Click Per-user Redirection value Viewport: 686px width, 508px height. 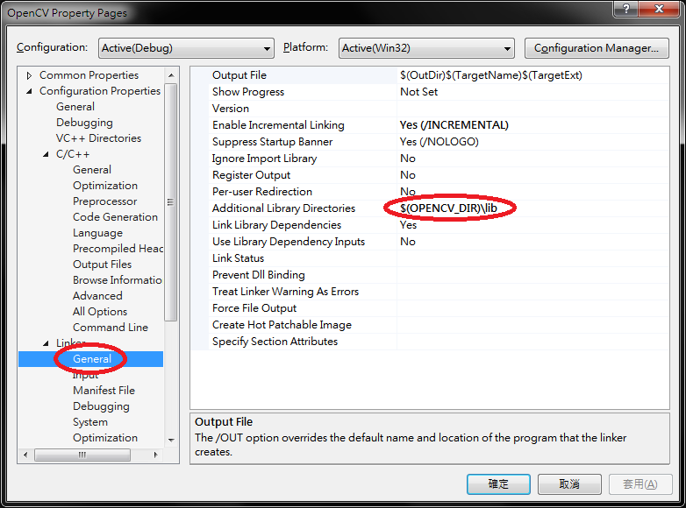(532, 191)
